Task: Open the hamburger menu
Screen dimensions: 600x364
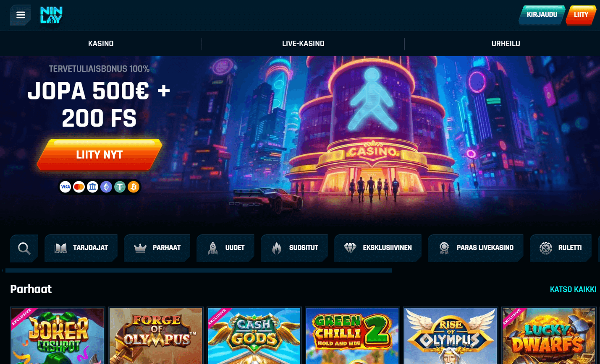Action: pos(21,15)
